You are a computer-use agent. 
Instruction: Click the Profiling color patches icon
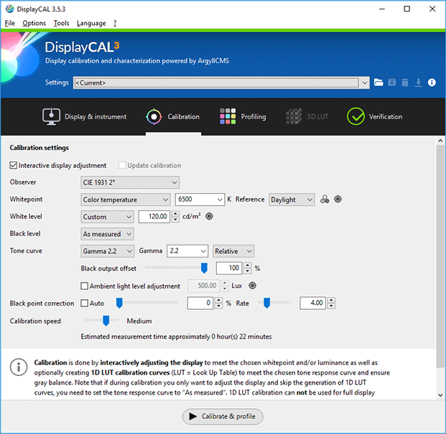click(228, 116)
